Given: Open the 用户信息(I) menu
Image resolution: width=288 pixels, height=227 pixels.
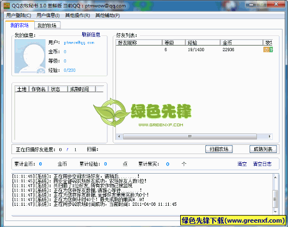Looking at the screenshot, I should (x=48, y=15).
